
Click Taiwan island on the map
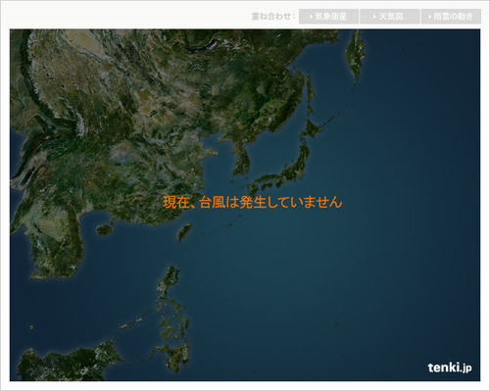184,232
